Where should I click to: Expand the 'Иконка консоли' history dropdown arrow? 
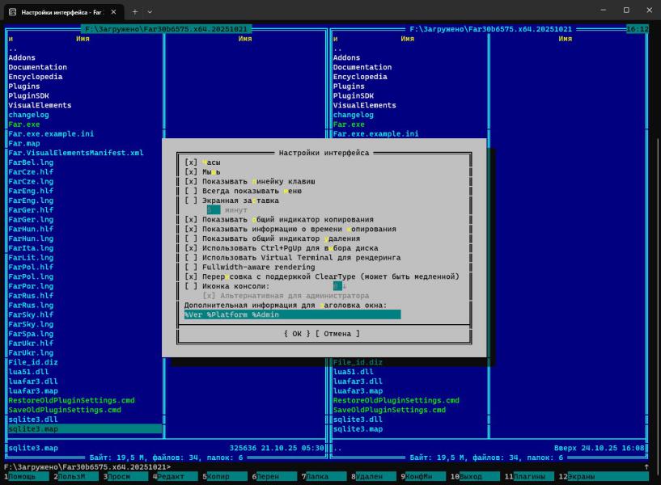pos(344,286)
